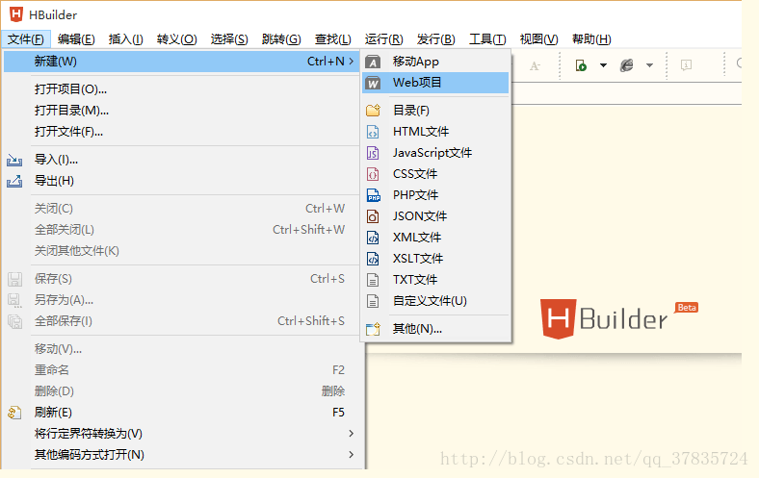Select the Web项目 submenu entry

click(x=435, y=83)
